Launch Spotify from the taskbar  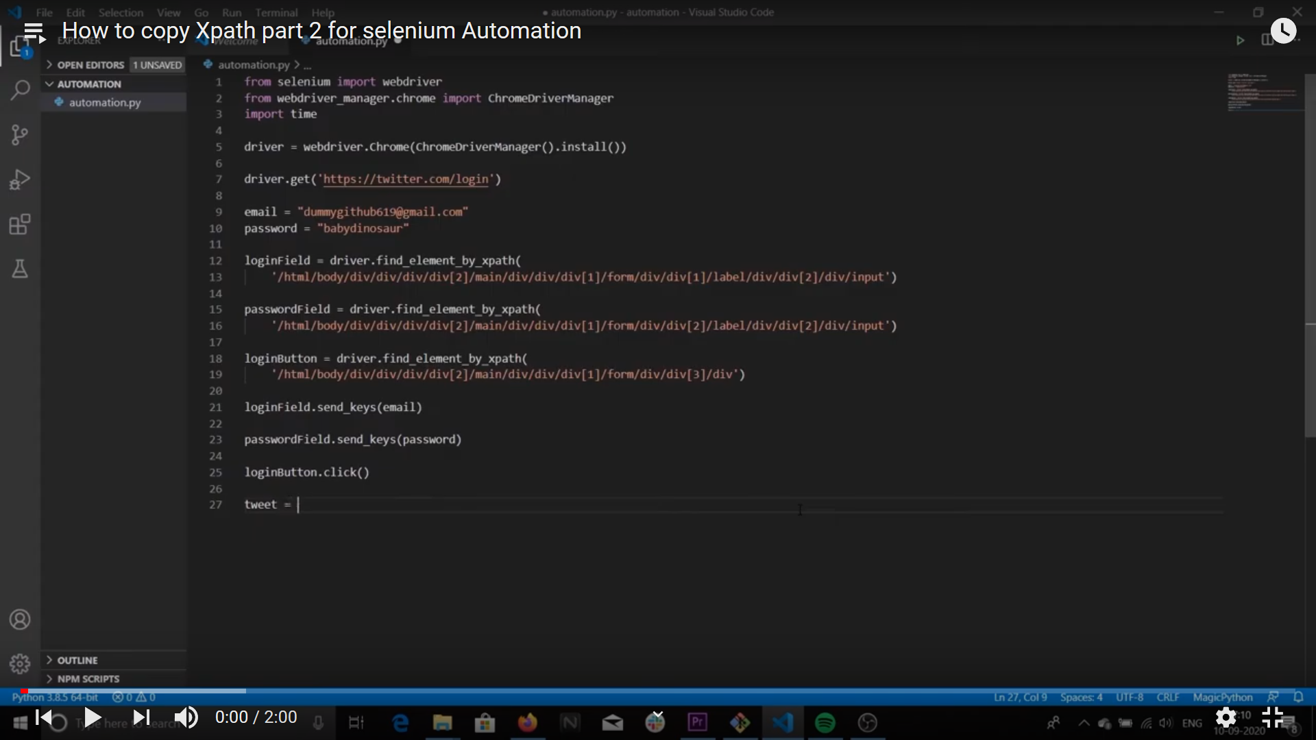tap(826, 722)
